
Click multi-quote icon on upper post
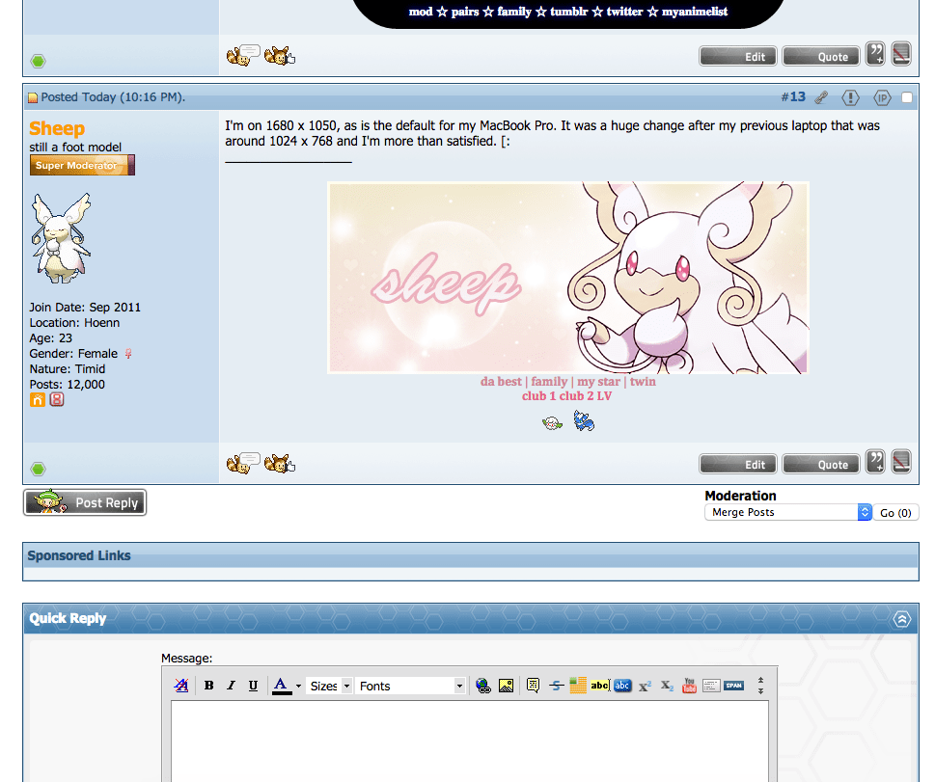[875, 54]
